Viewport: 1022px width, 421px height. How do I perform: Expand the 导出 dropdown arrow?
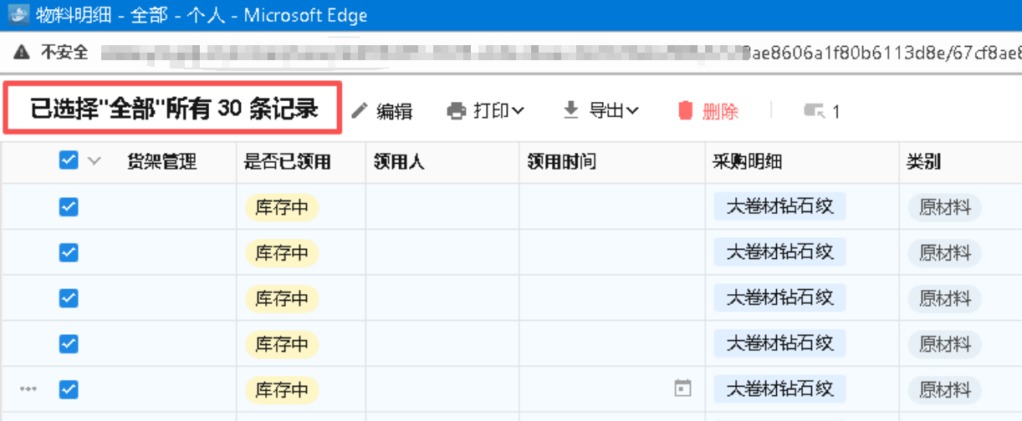(632, 110)
